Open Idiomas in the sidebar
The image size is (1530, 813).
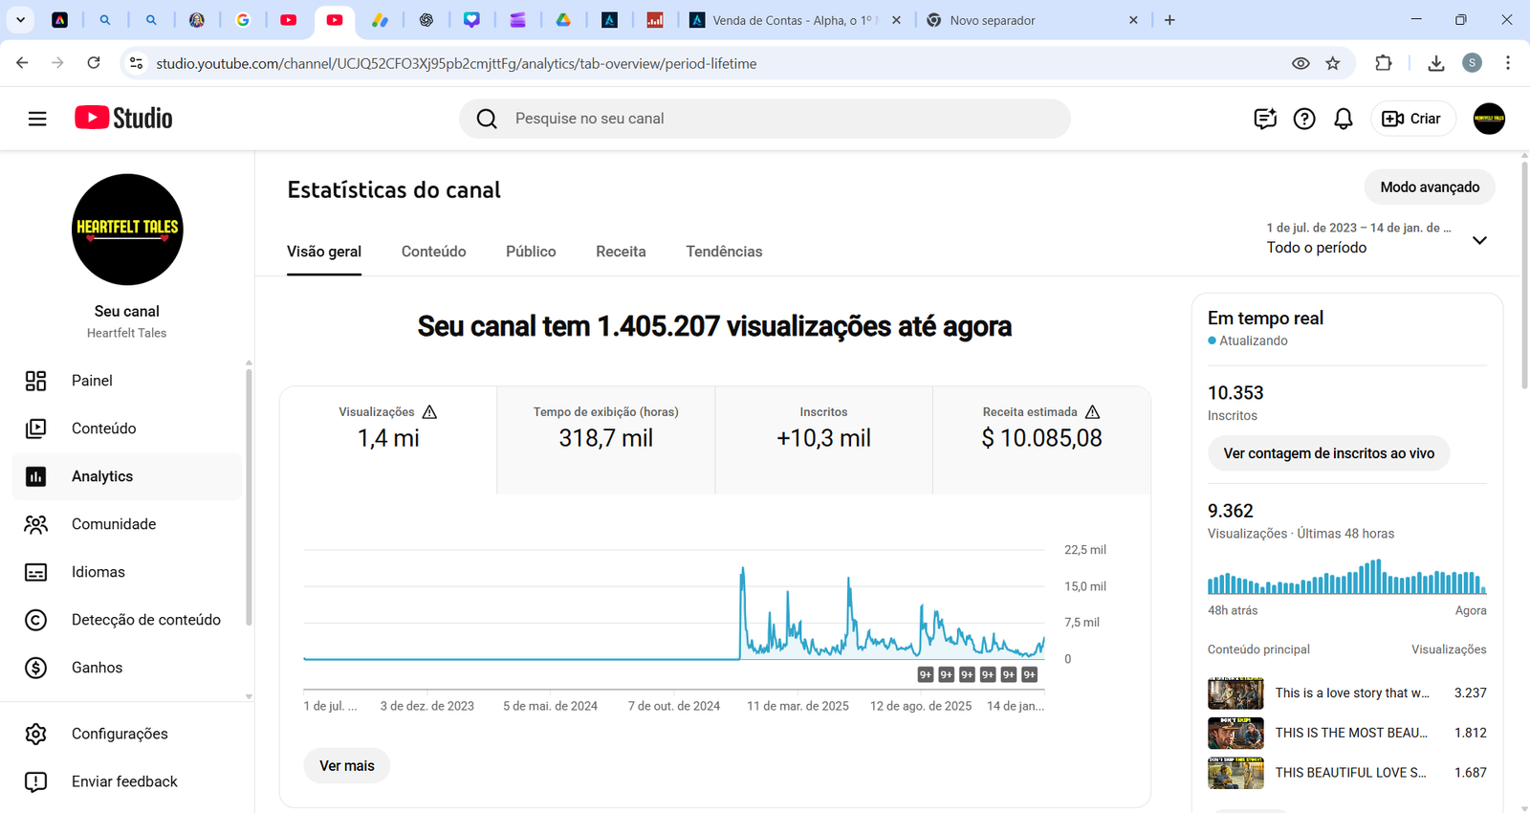[x=127, y=572]
